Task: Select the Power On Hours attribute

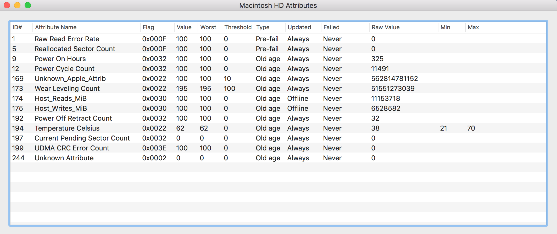Action: (x=278, y=59)
